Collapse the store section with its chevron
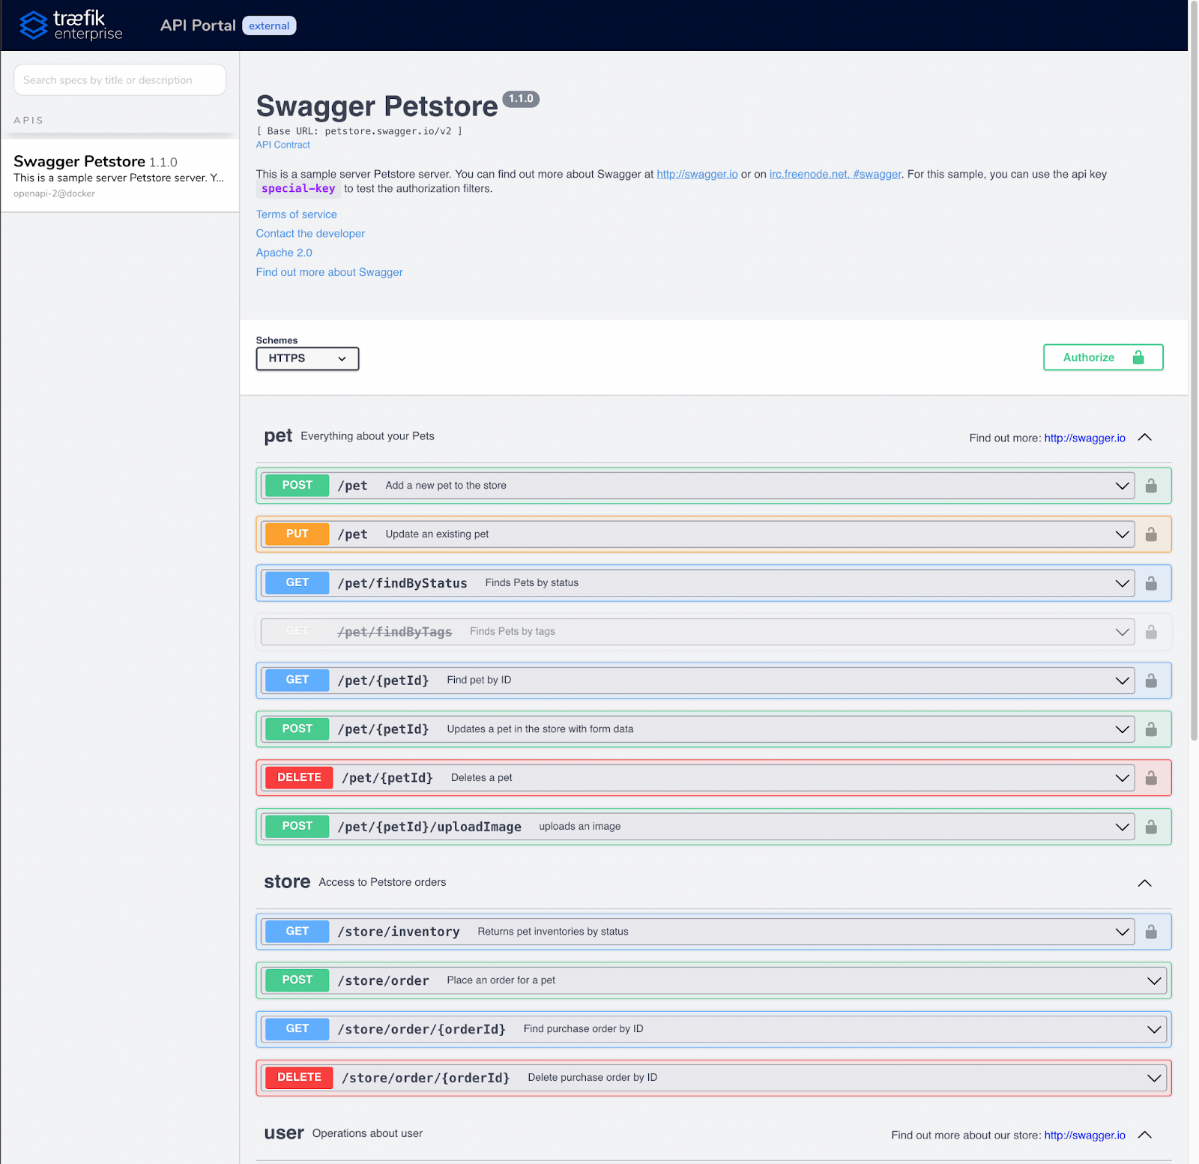 [x=1144, y=883]
